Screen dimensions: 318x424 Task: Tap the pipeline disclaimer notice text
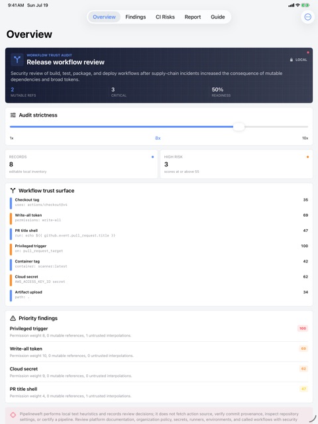tap(159, 417)
